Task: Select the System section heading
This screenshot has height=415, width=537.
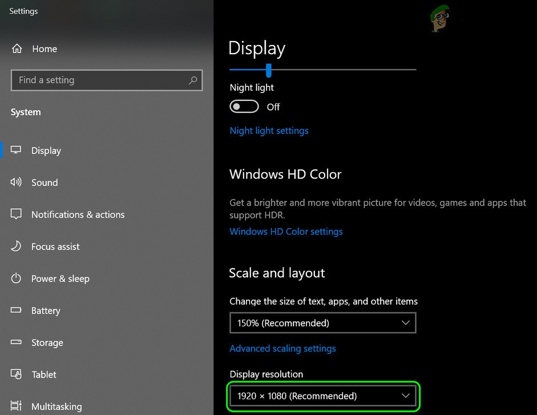Action: 26,112
